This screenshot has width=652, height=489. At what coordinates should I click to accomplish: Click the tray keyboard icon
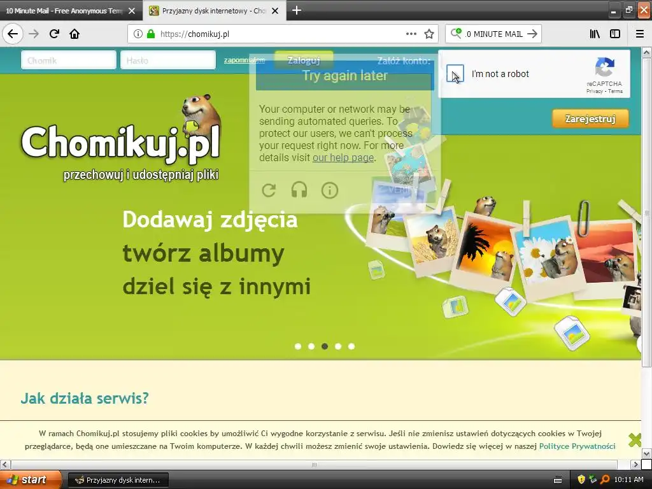pyautogui.click(x=558, y=480)
